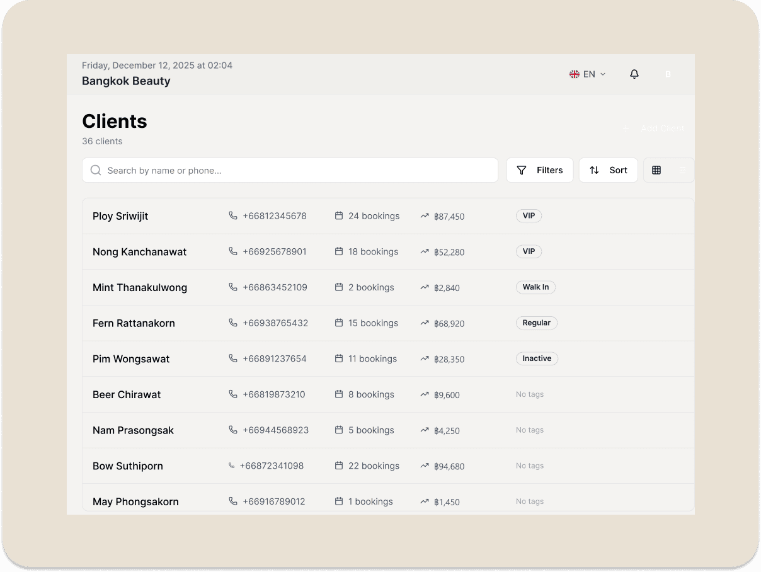Toggle the VIP tag on Ploy Sriwijit
The height and width of the screenshot is (572, 761).
pos(529,215)
